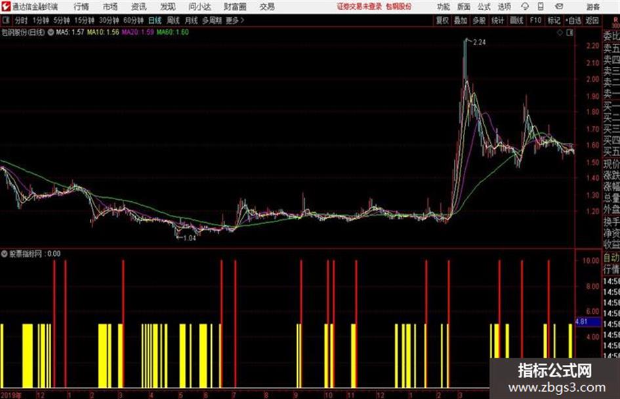Open the headset customer service icon

[x=525, y=7]
